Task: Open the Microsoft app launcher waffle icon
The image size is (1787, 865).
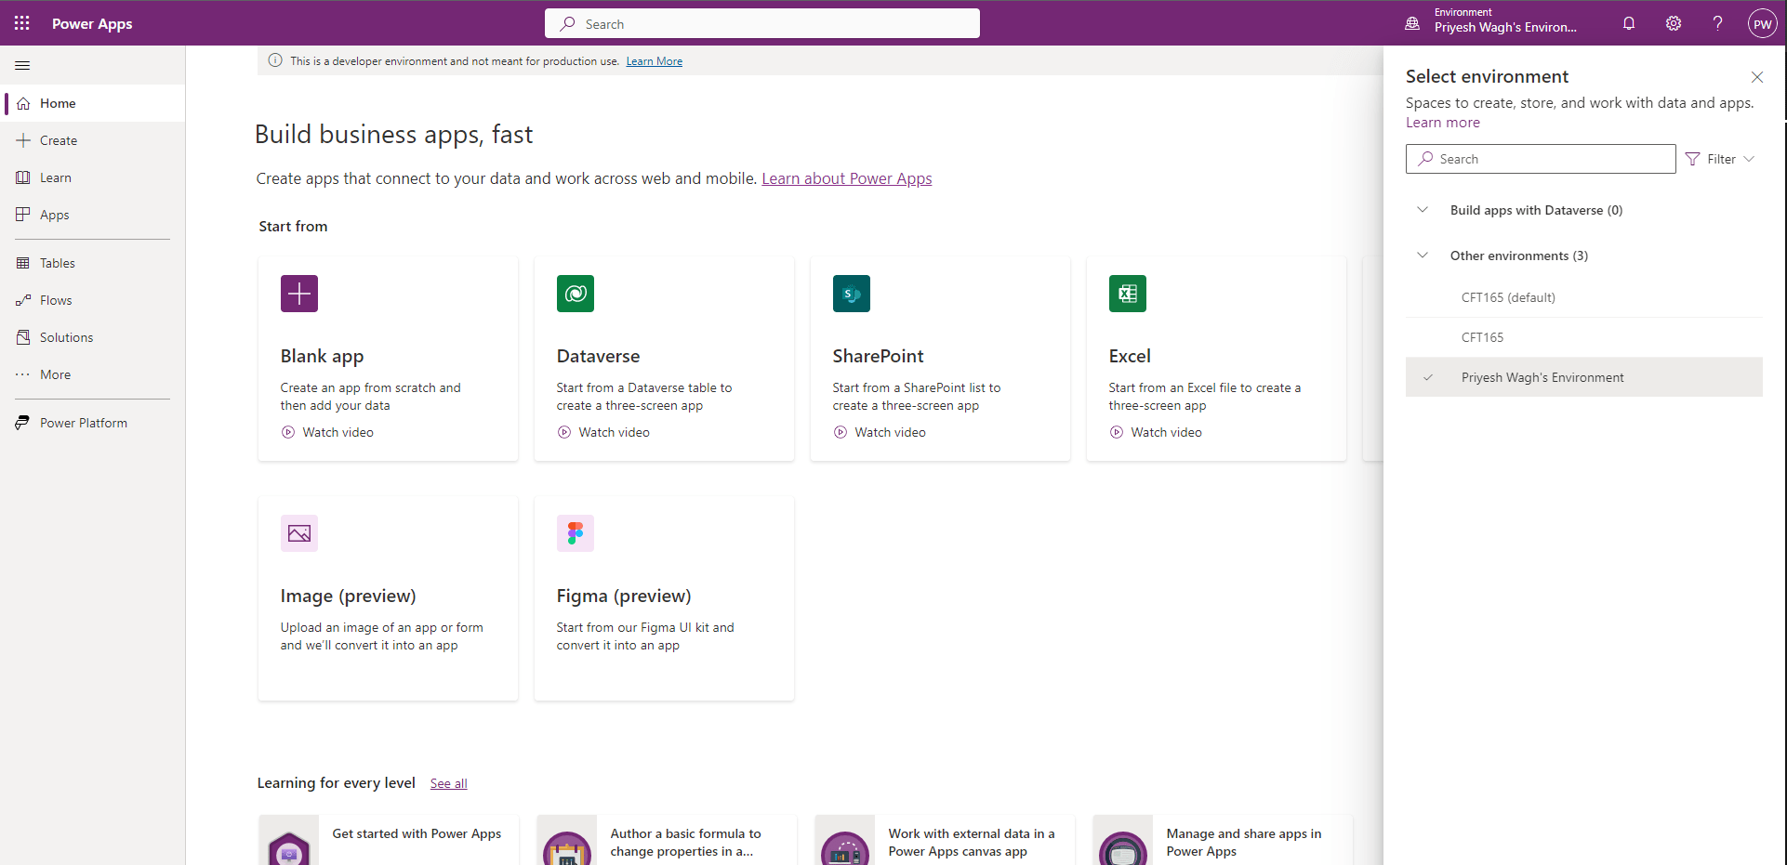Action: pos(21,22)
